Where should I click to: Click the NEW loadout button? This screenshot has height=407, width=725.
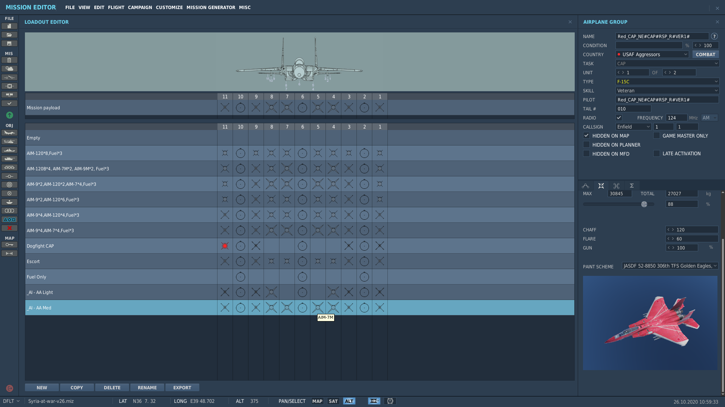click(x=42, y=387)
